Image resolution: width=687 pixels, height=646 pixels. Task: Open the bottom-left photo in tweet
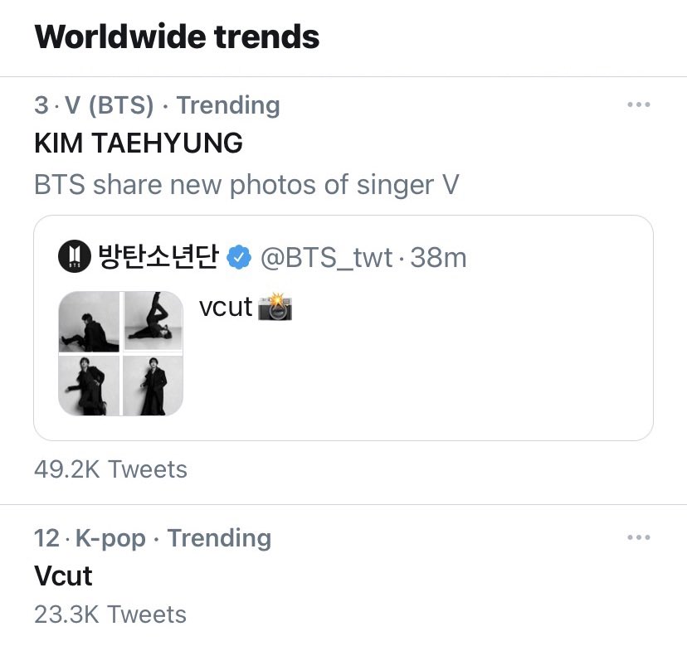coord(90,386)
